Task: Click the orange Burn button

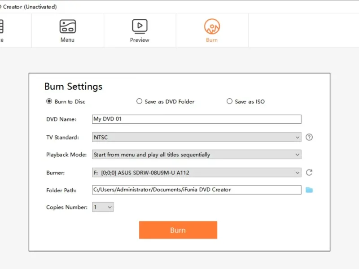Action: (x=178, y=230)
